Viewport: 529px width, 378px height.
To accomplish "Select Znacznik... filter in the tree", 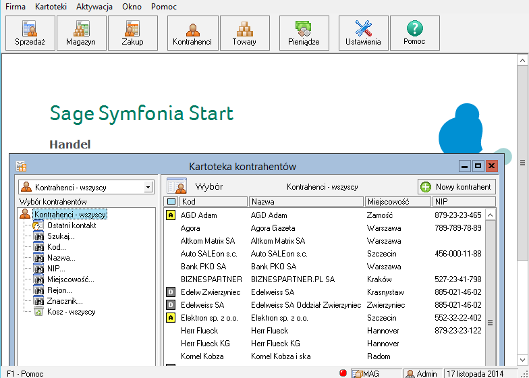I will pos(65,301).
